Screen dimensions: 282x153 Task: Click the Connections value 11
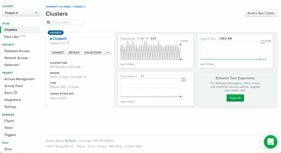click(142, 76)
